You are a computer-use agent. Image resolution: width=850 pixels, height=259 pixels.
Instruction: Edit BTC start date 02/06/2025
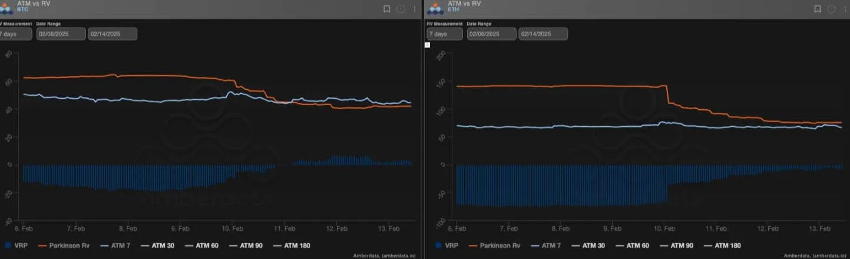[x=61, y=34]
